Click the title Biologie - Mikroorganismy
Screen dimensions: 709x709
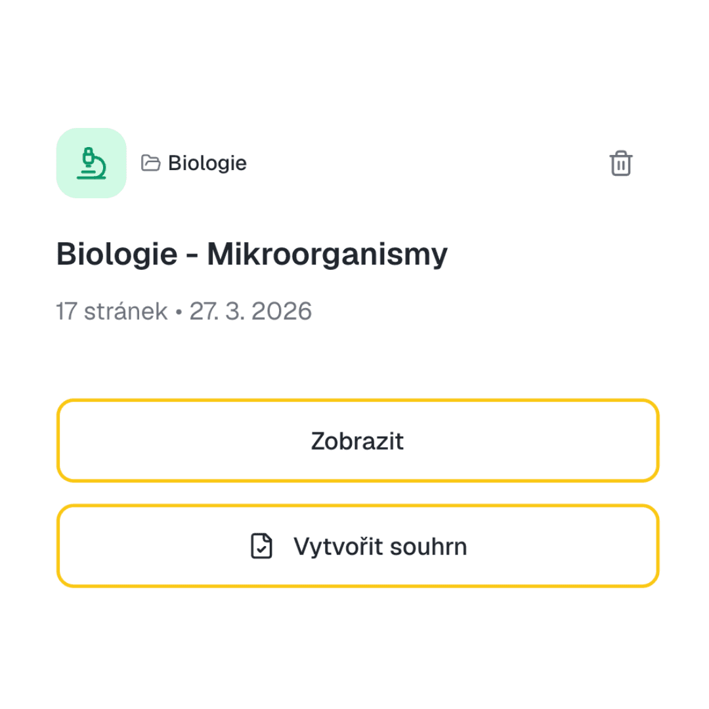click(x=252, y=255)
